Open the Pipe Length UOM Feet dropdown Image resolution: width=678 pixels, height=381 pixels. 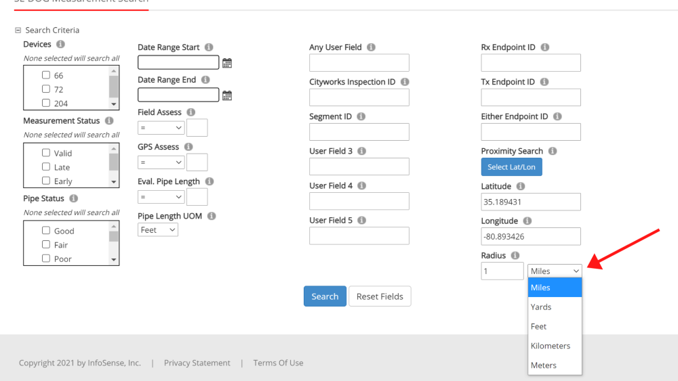tap(158, 230)
